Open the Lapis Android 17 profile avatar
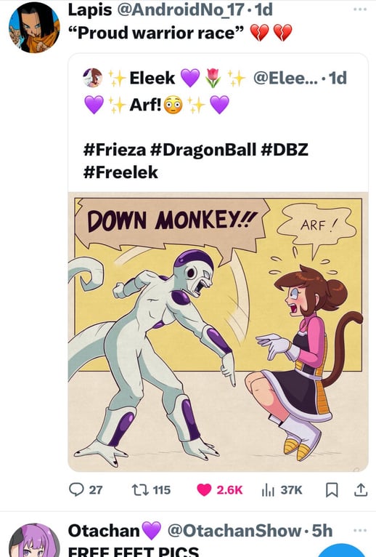 coord(34,28)
